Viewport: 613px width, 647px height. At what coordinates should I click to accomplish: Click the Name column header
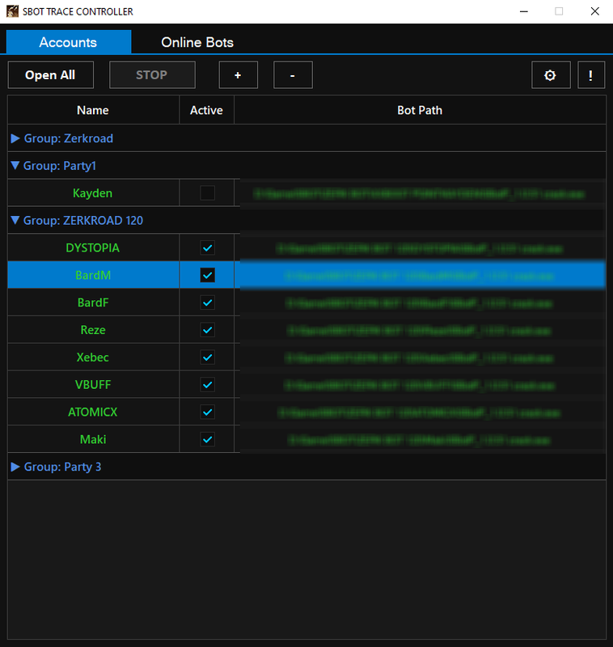(93, 110)
